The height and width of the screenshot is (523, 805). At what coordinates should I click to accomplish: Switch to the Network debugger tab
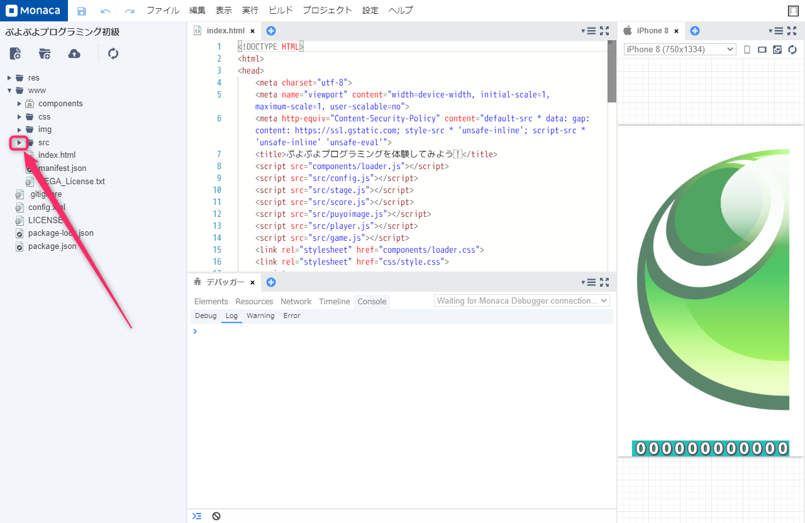click(296, 302)
